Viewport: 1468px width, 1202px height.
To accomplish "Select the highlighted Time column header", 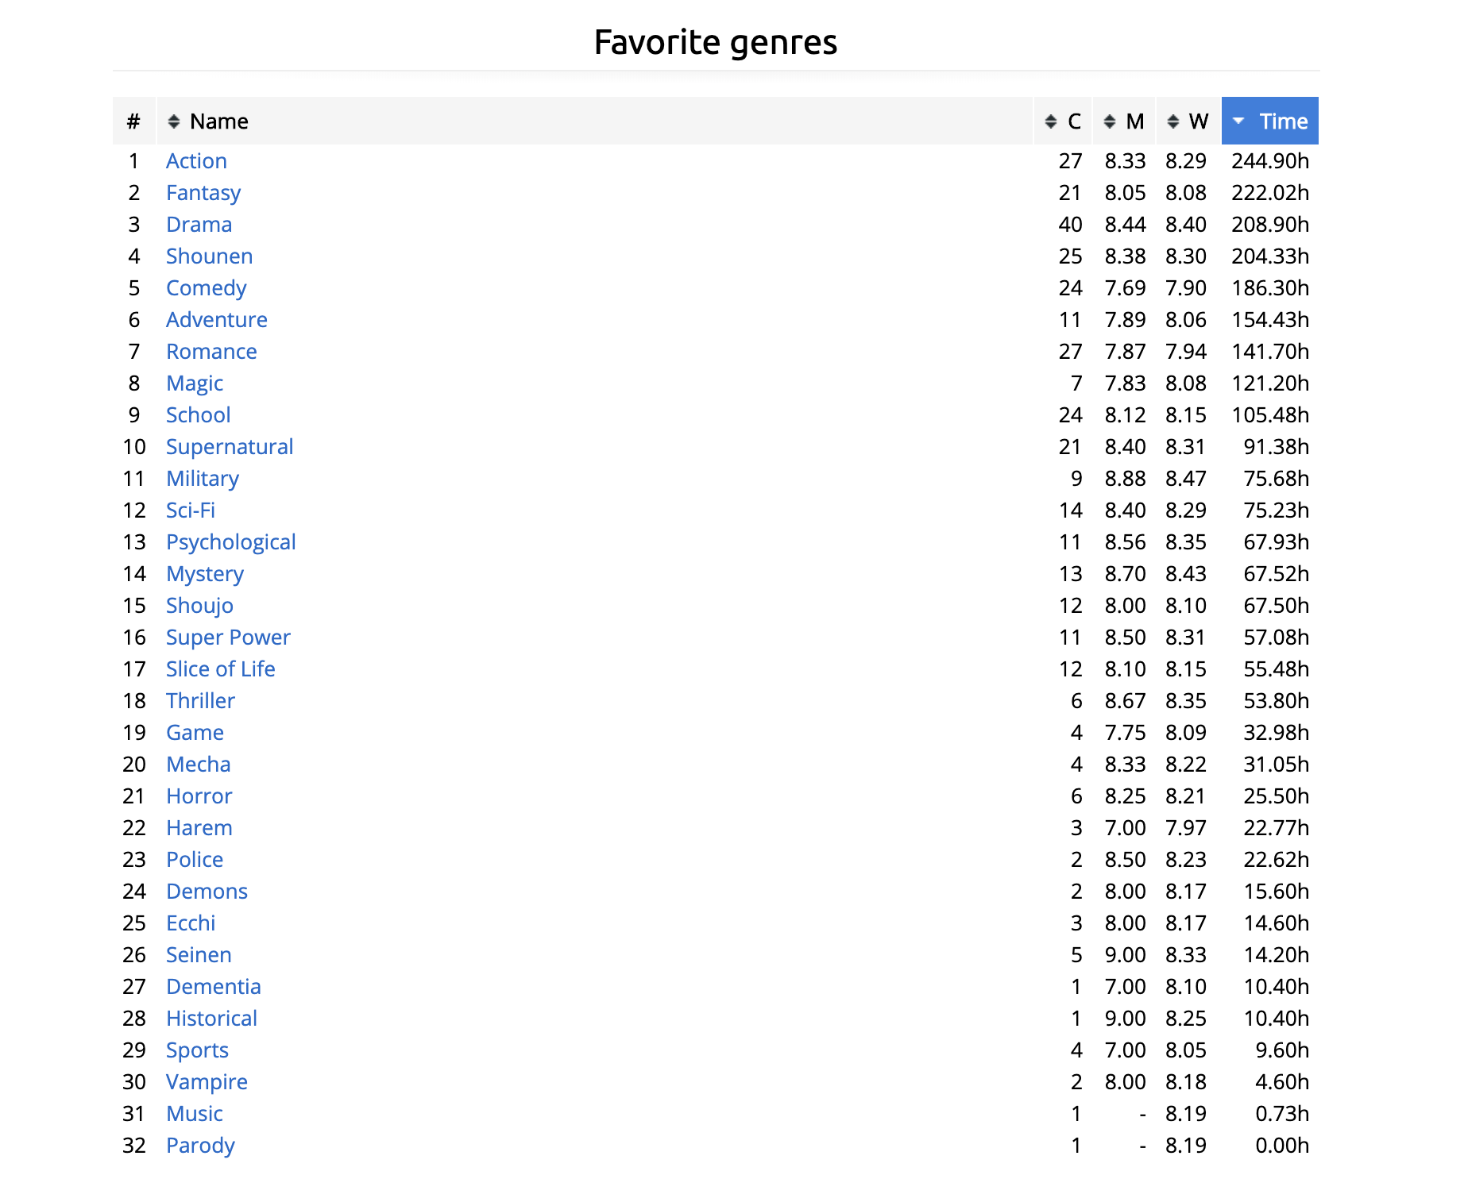I will tap(1270, 121).
